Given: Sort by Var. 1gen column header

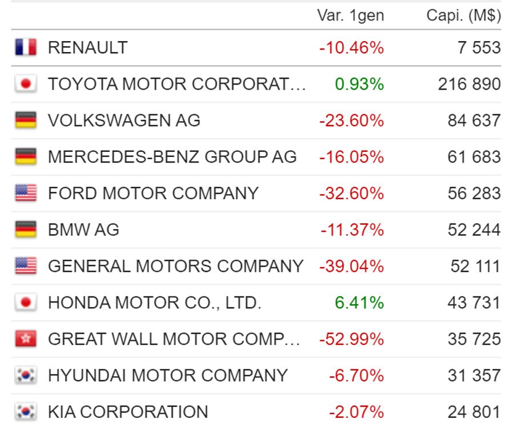Looking at the screenshot, I should 351,15.
